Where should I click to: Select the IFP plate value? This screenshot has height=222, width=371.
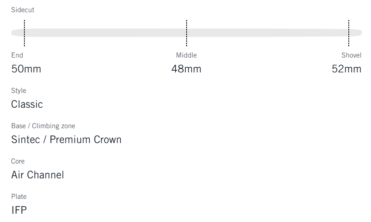pyautogui.click(x=18, y=210)
